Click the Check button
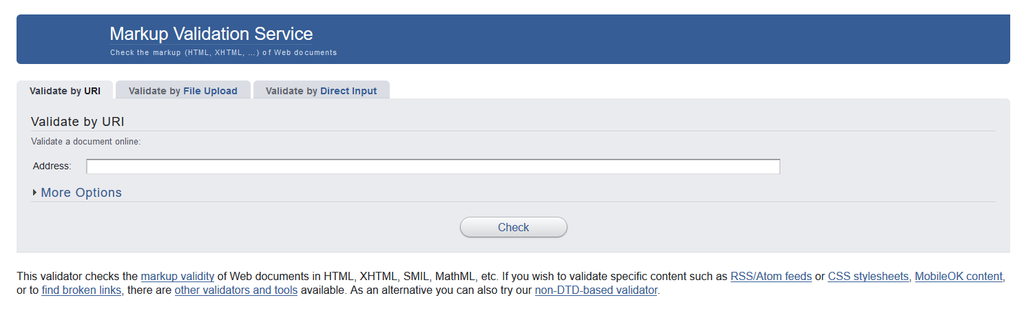The image size is (1024, 309). [x=514, y=227]
